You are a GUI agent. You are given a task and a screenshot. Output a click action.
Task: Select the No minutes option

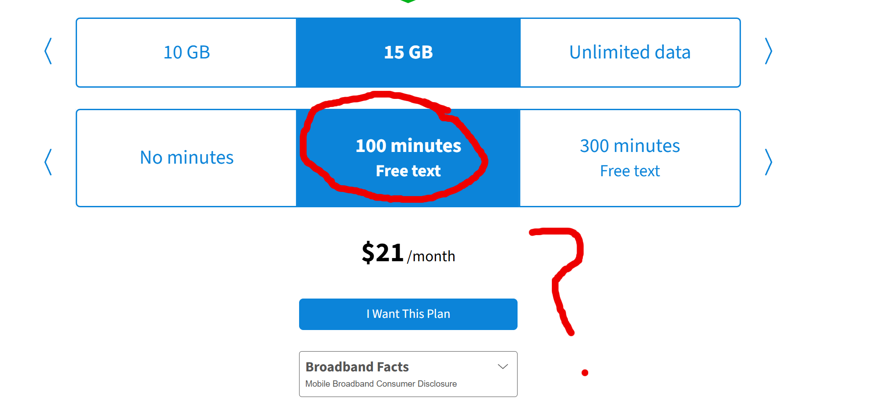click(186, 158)
